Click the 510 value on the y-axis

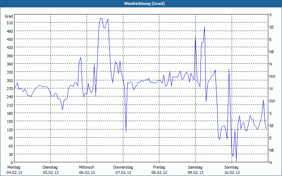coord(10,23)
